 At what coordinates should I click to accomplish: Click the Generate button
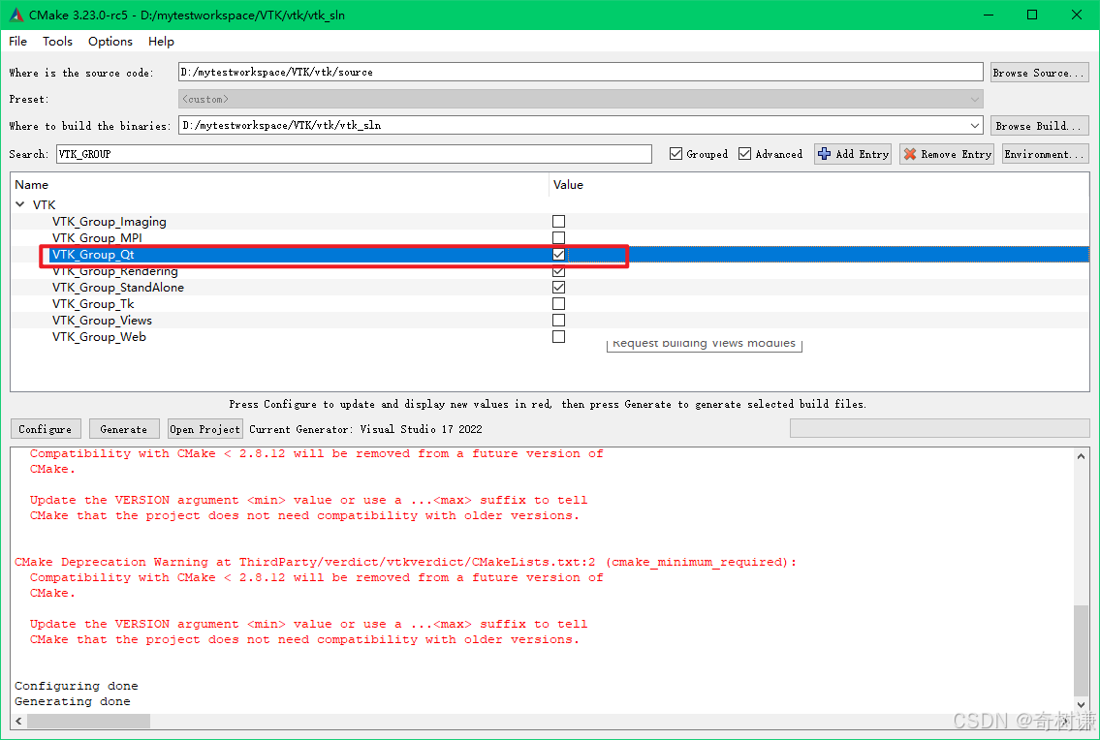124,428
